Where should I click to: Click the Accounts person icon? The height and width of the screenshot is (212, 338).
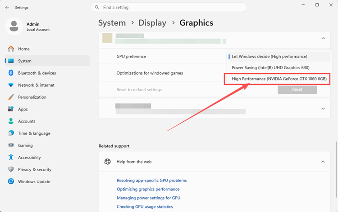pyautogui.click(x=11, y=121)
